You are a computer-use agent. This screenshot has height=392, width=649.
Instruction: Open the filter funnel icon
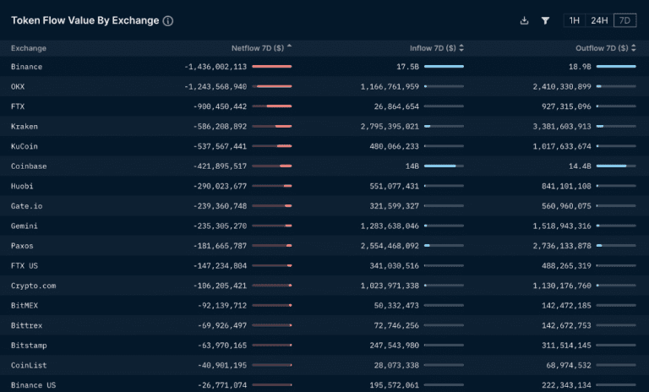pyautogui.click(x=546, y=20)
